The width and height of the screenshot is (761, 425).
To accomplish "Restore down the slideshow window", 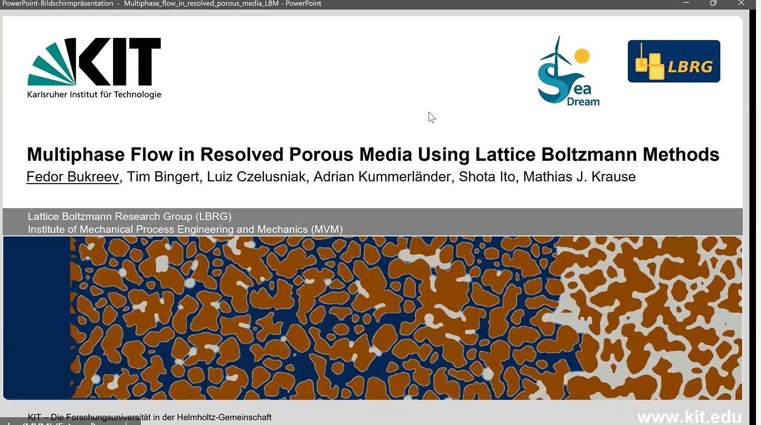I will point(713,3).
